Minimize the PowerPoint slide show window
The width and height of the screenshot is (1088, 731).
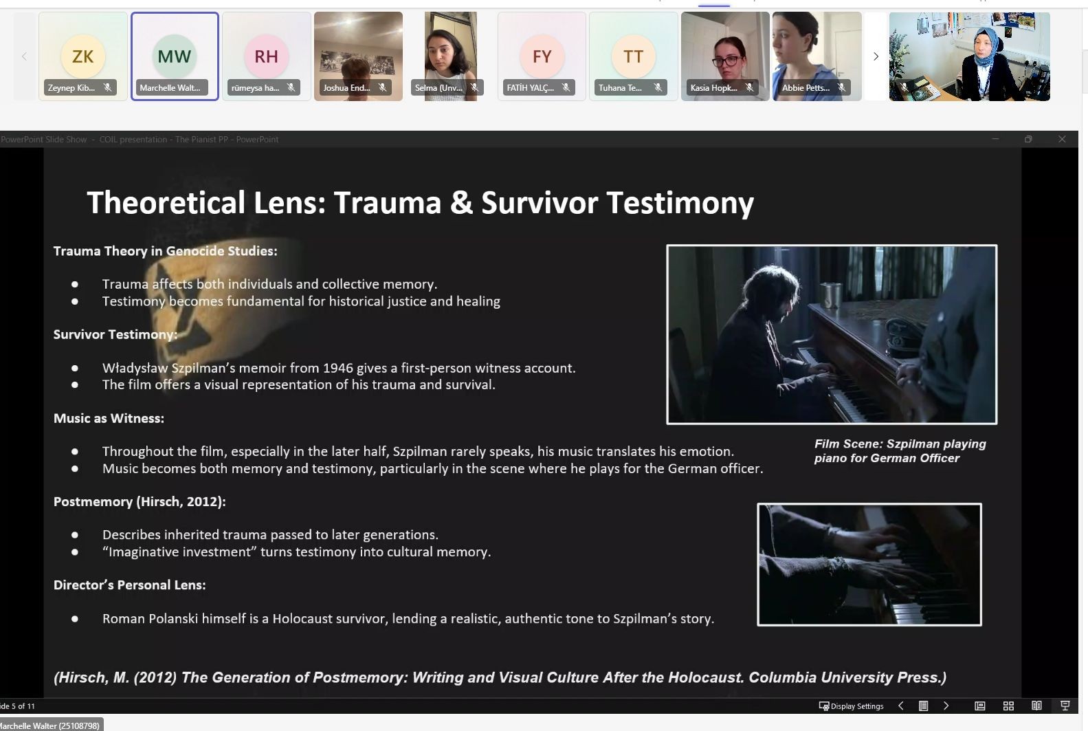pos(995,139)
